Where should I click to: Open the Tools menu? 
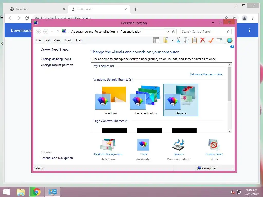pyautogui.click(x=68, y=40)
